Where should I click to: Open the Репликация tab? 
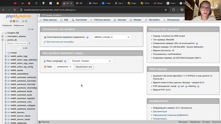[171, 20]
